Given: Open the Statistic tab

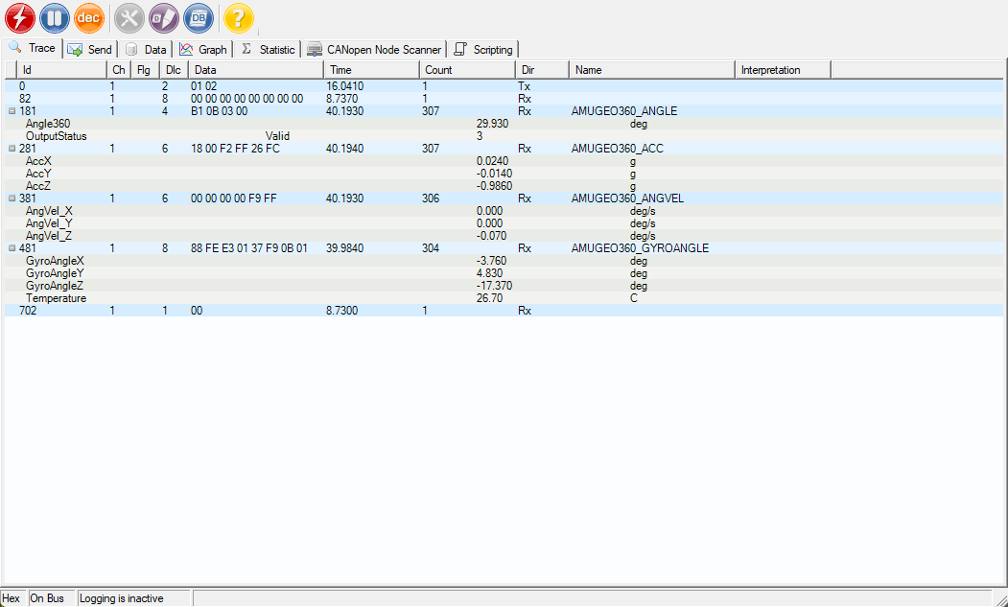Looking at the screenshot, I should [x=269, y=50].
